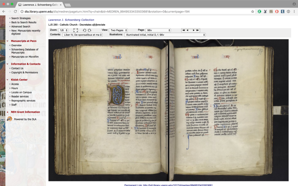298x186 pixels.
Task: Rotate the manuscript image counterclockwise
Action: 84,30
